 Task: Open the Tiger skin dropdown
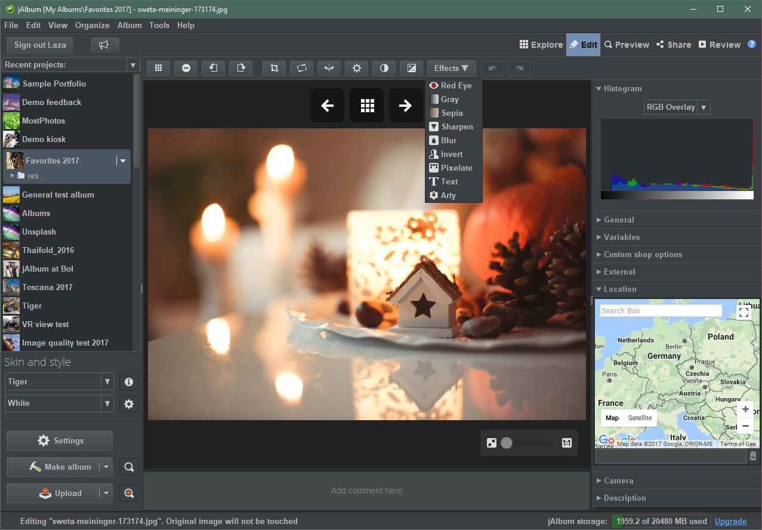(x=107, y=382)
